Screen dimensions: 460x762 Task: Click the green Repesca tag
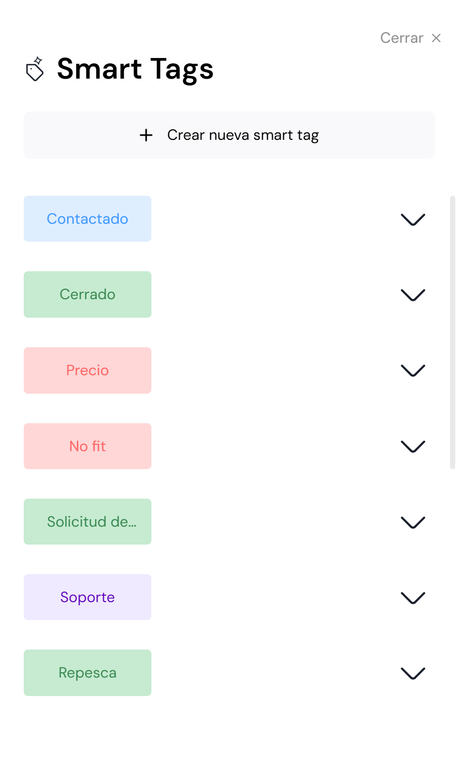coord(88,673)
